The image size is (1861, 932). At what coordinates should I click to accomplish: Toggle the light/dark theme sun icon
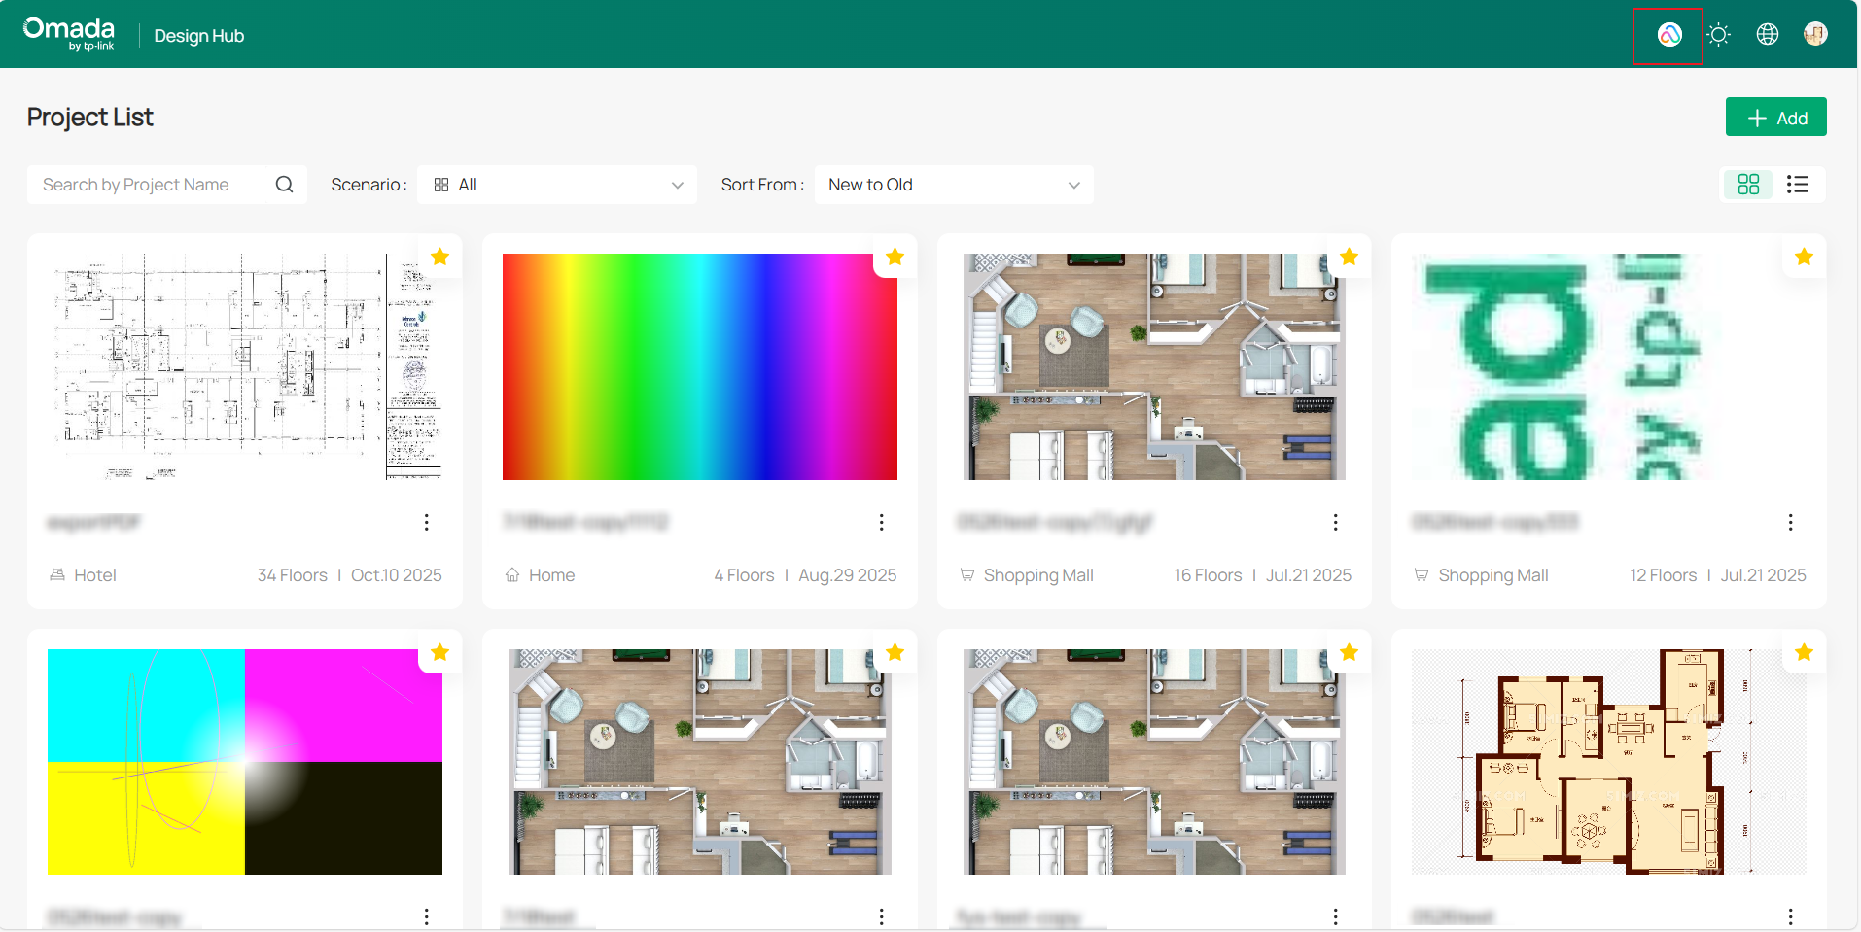pos(1718,35)
